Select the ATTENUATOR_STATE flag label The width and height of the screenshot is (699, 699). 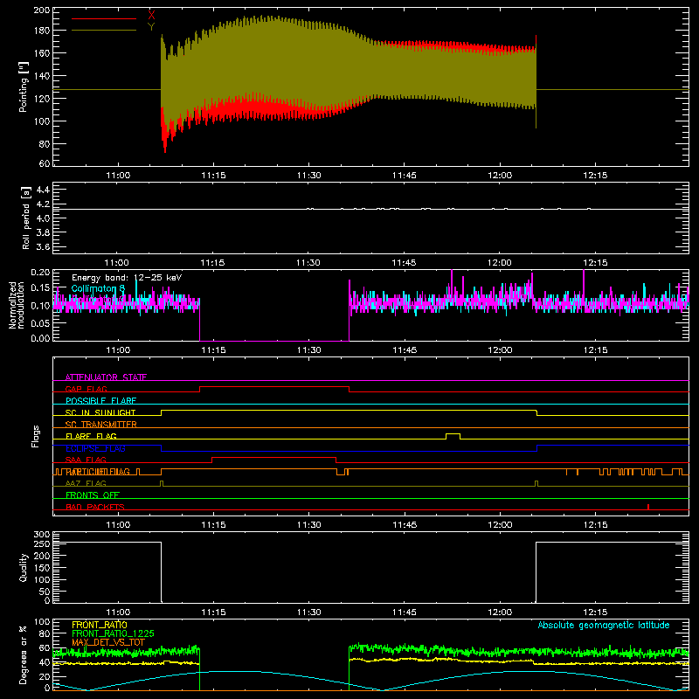[106, 377]
